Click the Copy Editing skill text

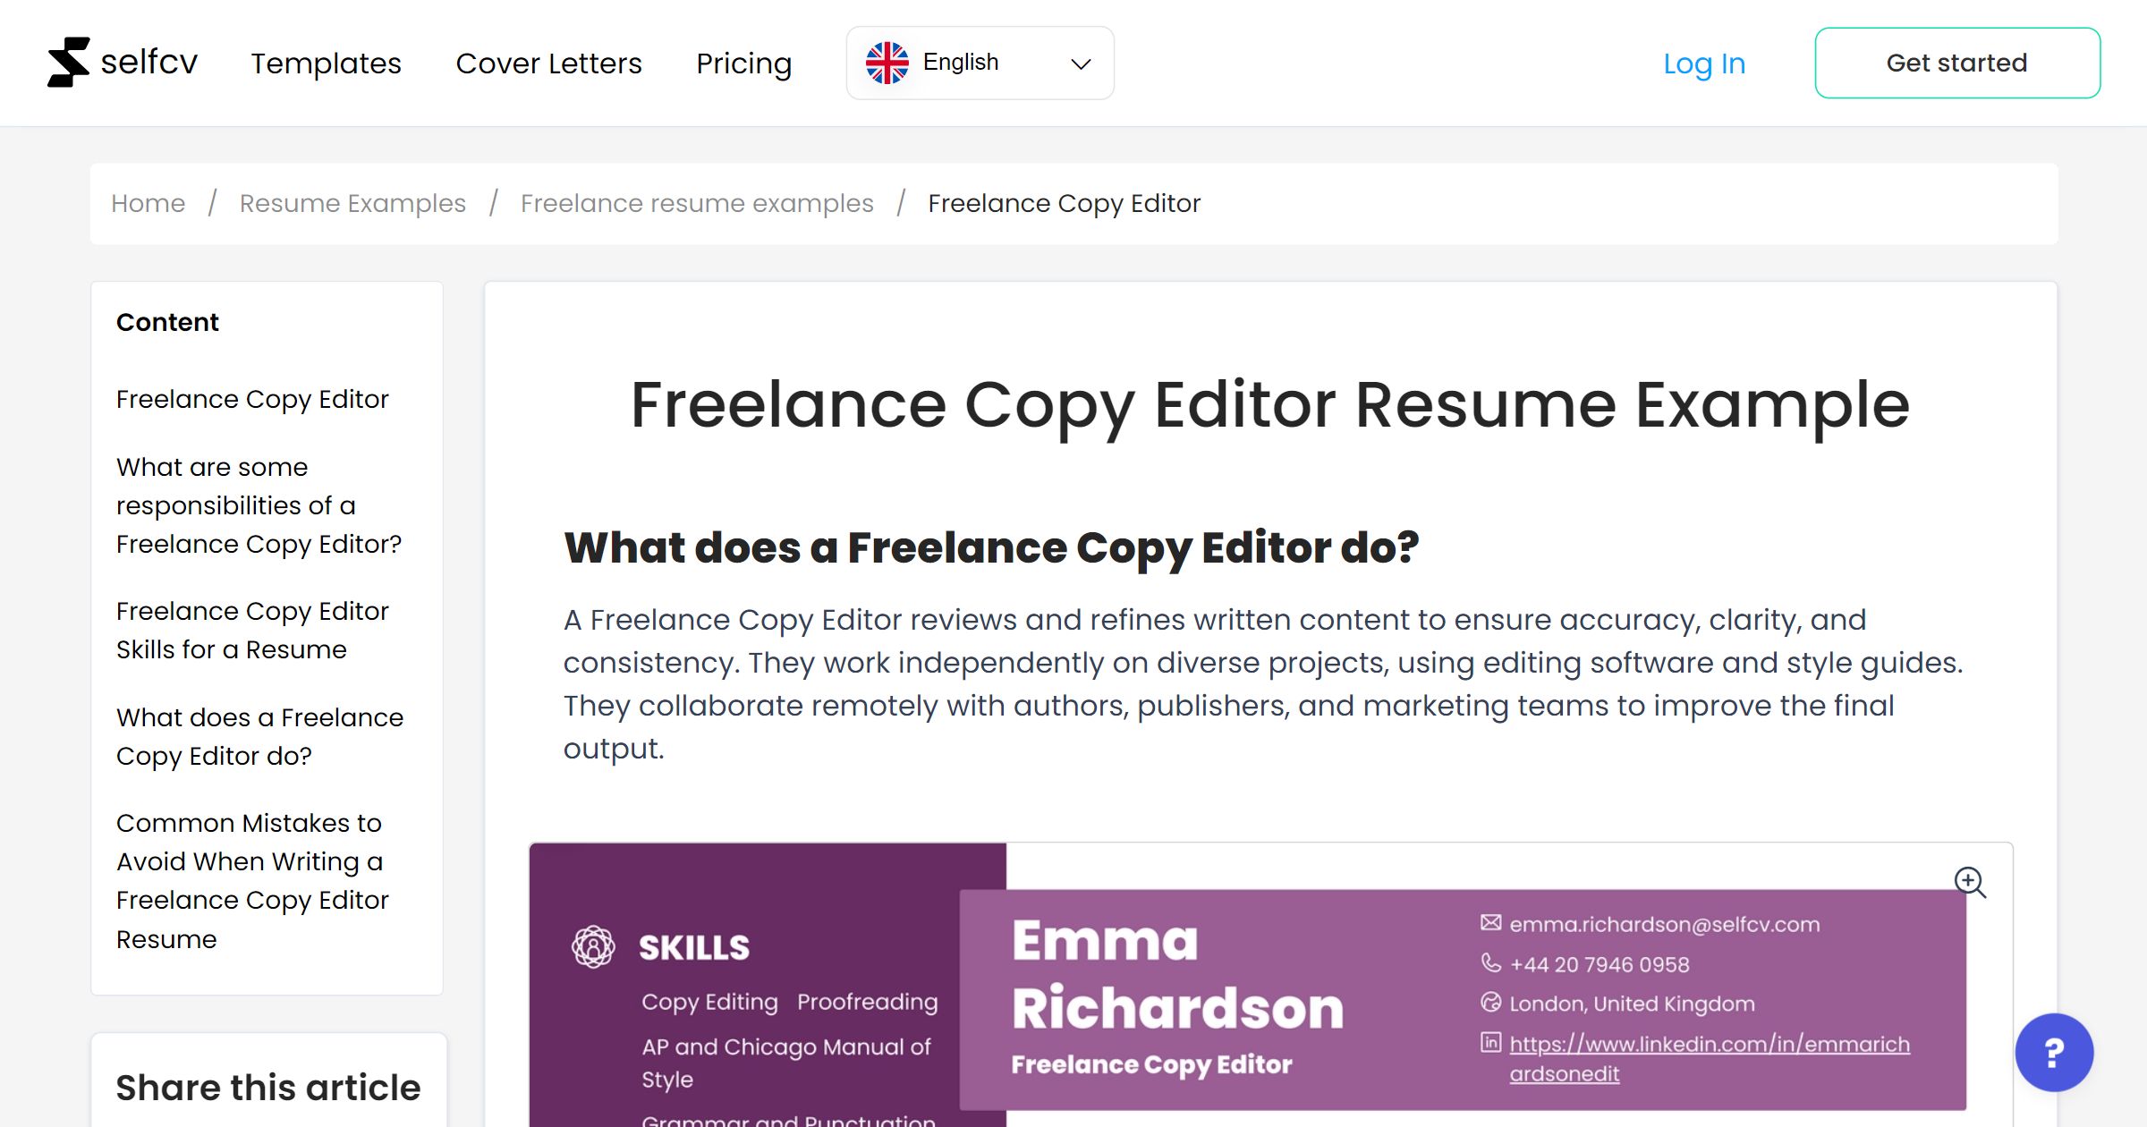tap(709, 1002)
